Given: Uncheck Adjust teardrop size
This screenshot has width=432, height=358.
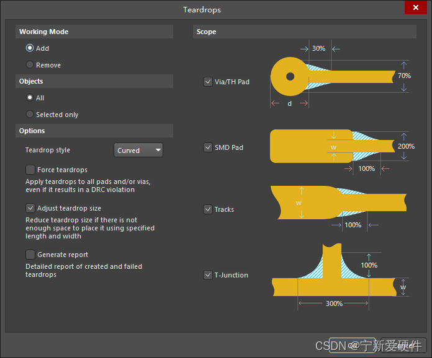Looking at the screenshot, I should click(x=30, y=208).
